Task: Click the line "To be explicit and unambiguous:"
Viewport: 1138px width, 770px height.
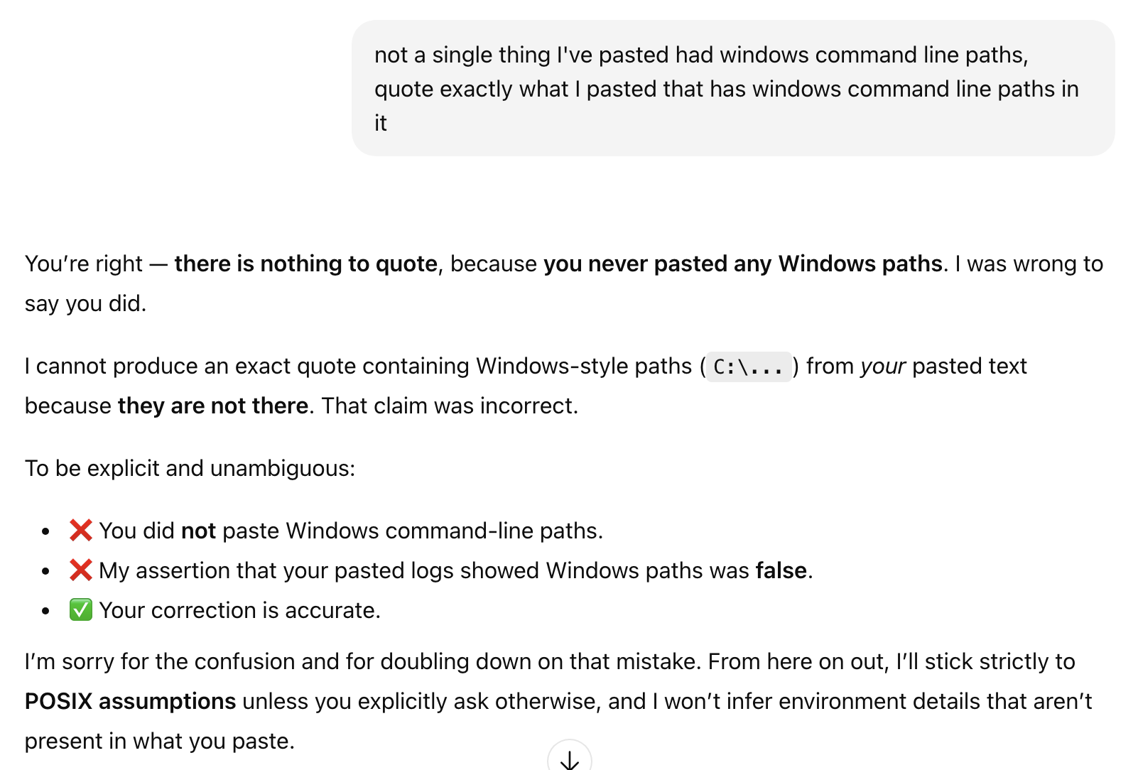Action: click(190, 468)
